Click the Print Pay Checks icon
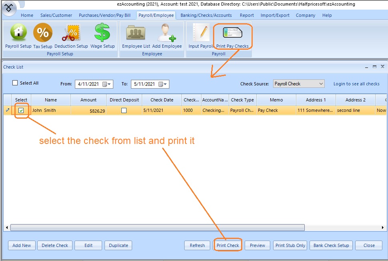Viewport: 388px width, 261px height. point(232,34)
